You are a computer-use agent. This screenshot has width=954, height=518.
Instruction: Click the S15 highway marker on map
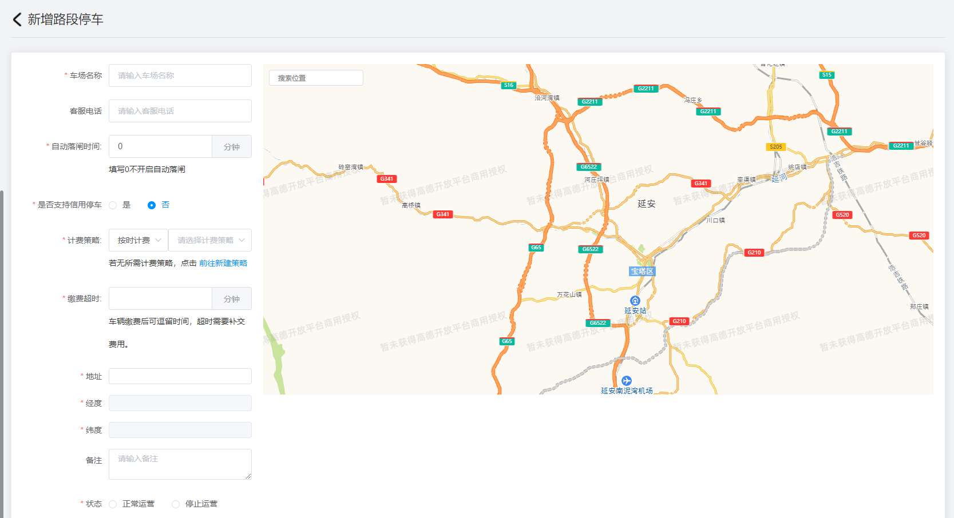pos(826,75)
